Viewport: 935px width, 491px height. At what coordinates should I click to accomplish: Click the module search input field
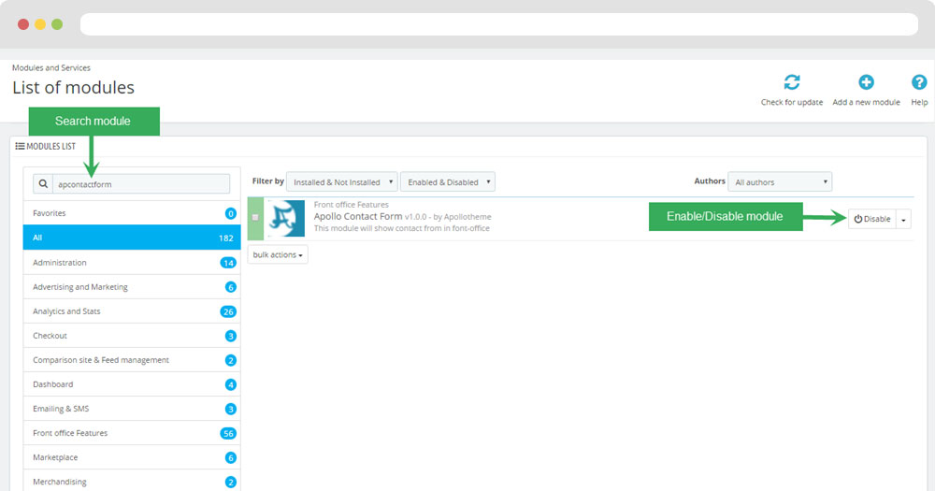(141, 183)
